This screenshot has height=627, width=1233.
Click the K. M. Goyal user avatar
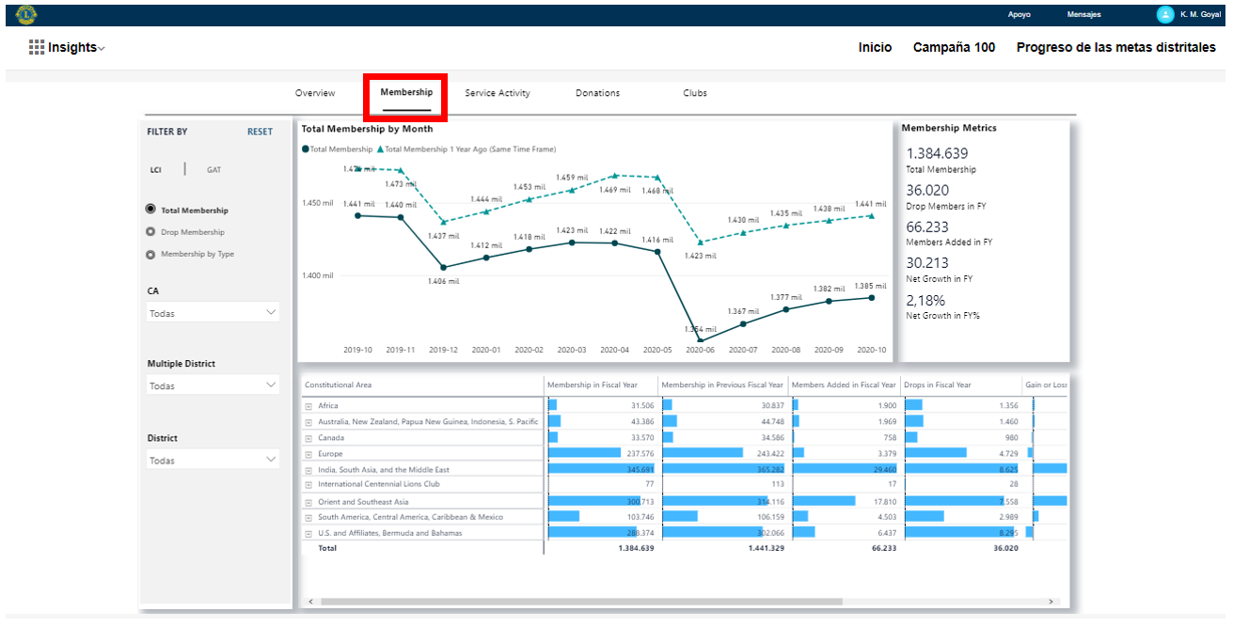[1165, 14]
